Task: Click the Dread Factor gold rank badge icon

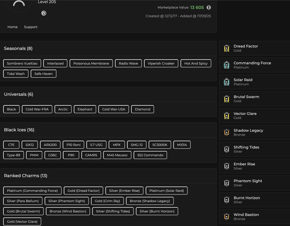Action: pos(226,48)
